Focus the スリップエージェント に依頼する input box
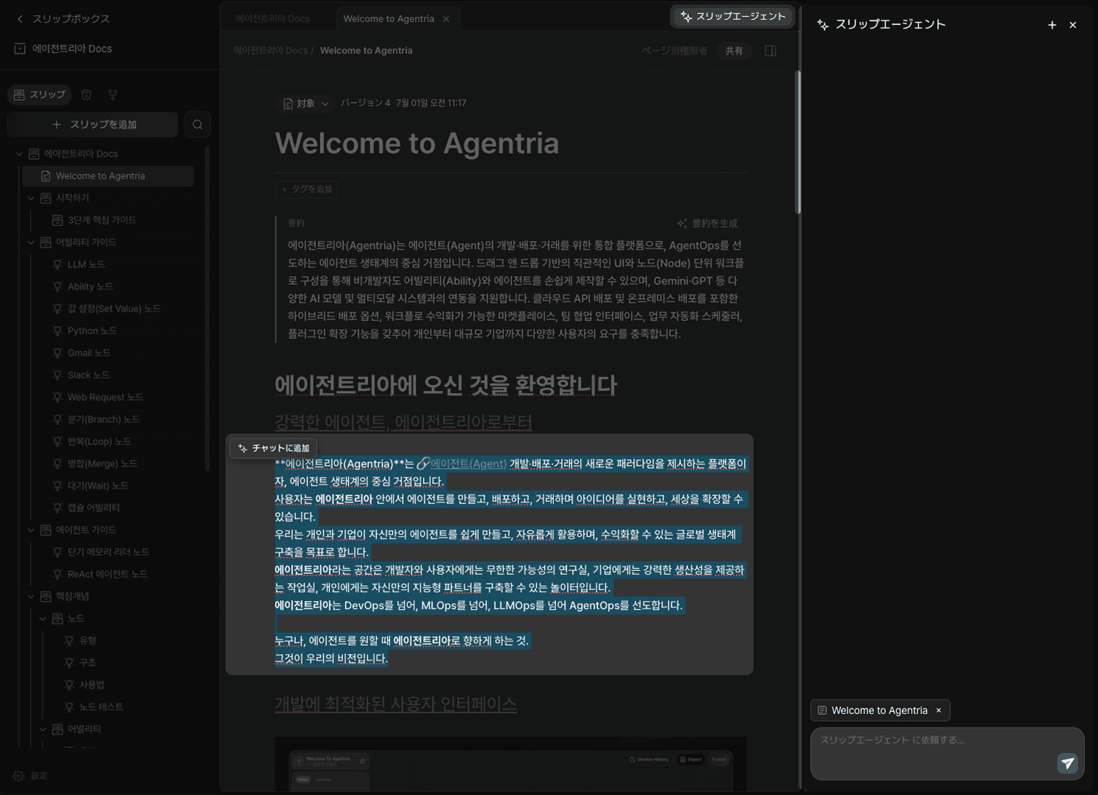Screen dimensions: 1098x795 tap(947, 754)
